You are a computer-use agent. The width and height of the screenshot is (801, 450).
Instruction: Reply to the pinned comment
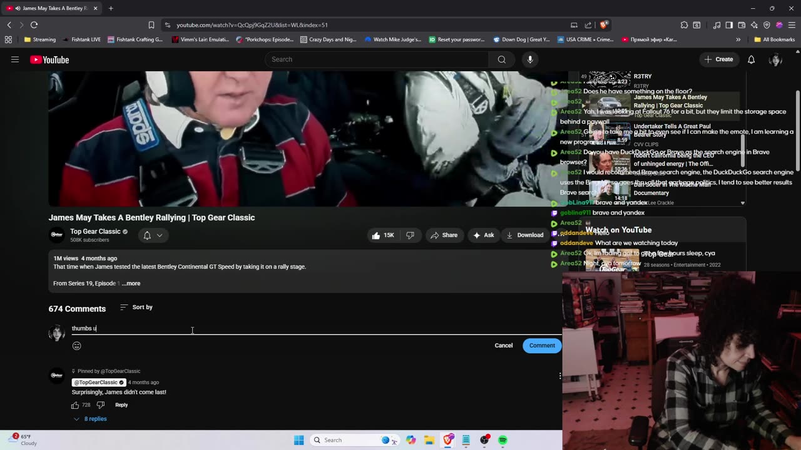click(x=121, y=405)
